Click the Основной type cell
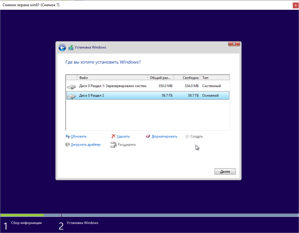This screenshot has height=233, width=299. pos(210,96)
